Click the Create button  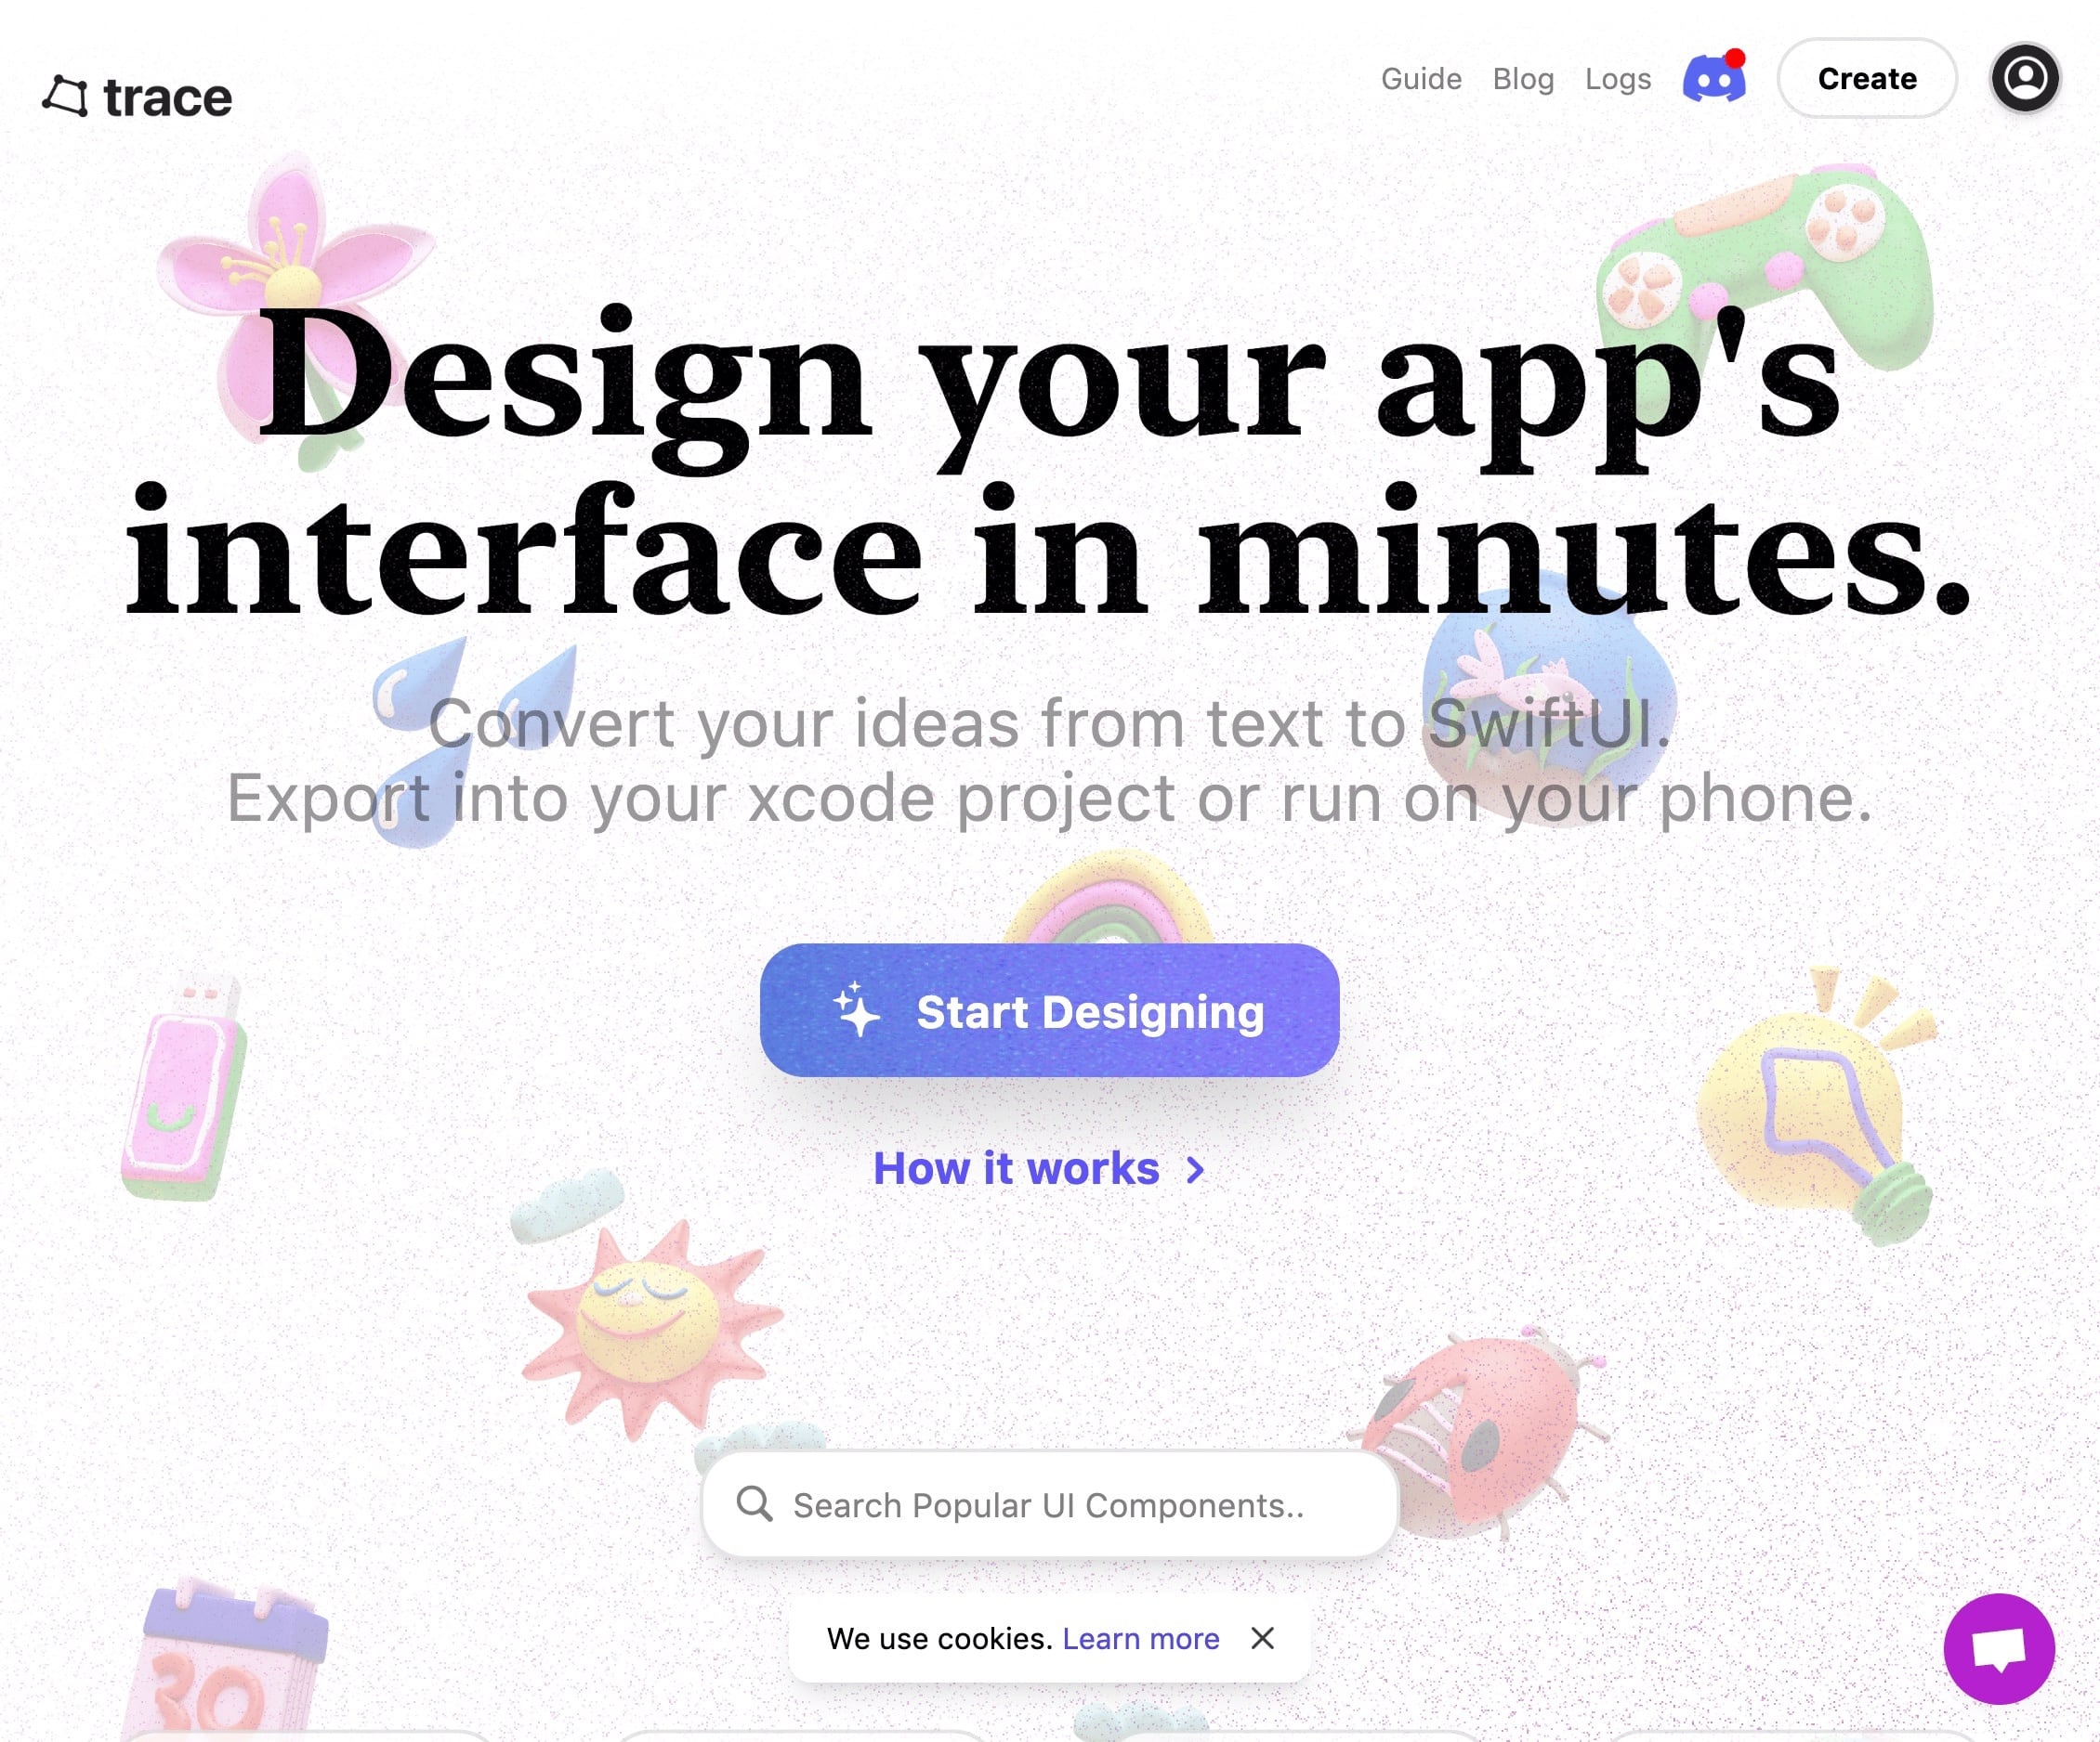tap(1866, 77)
